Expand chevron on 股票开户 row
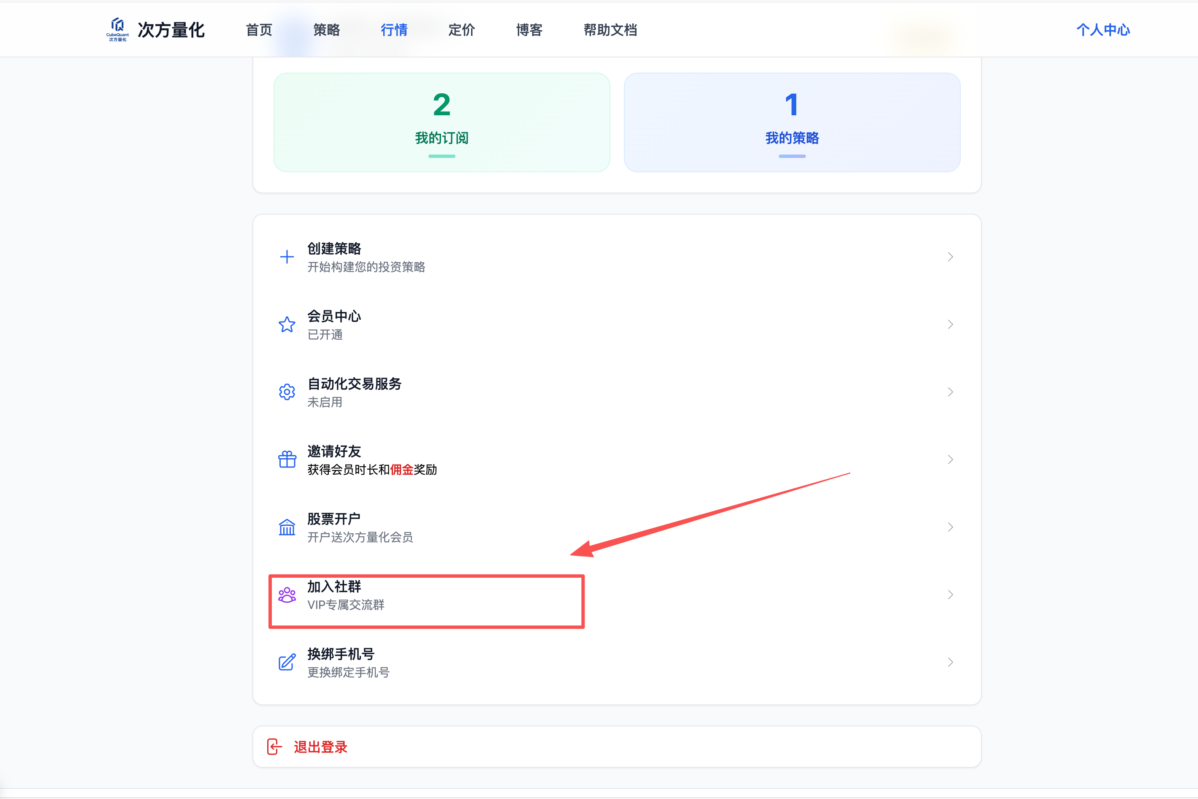The image size is (1198, 799). coord(950,527)
